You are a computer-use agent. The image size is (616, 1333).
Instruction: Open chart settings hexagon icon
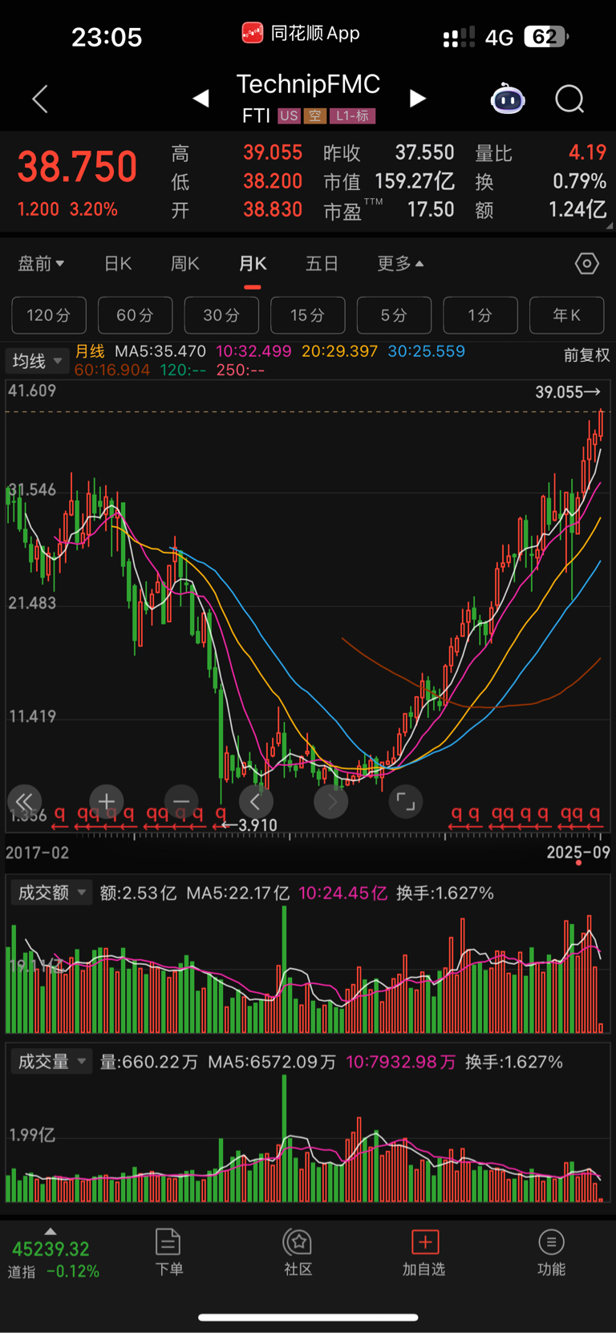[587, 263]
